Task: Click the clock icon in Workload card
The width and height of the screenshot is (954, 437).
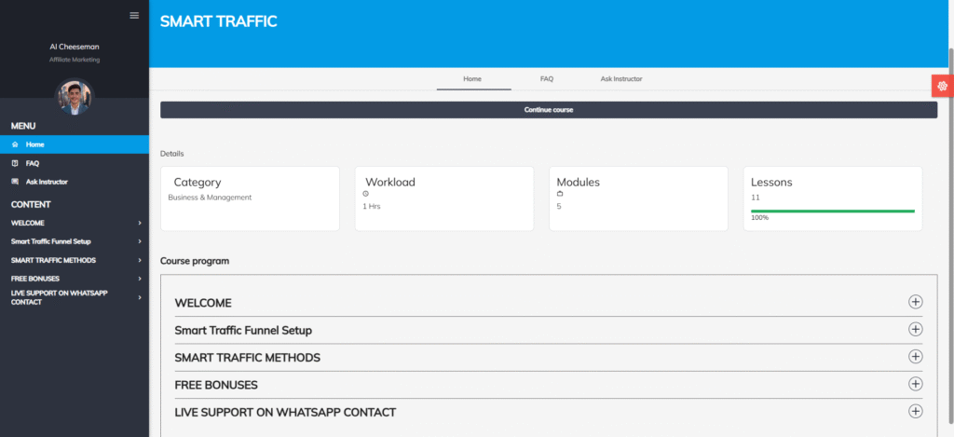Action: pyautogui.click(x=365, y=194)
